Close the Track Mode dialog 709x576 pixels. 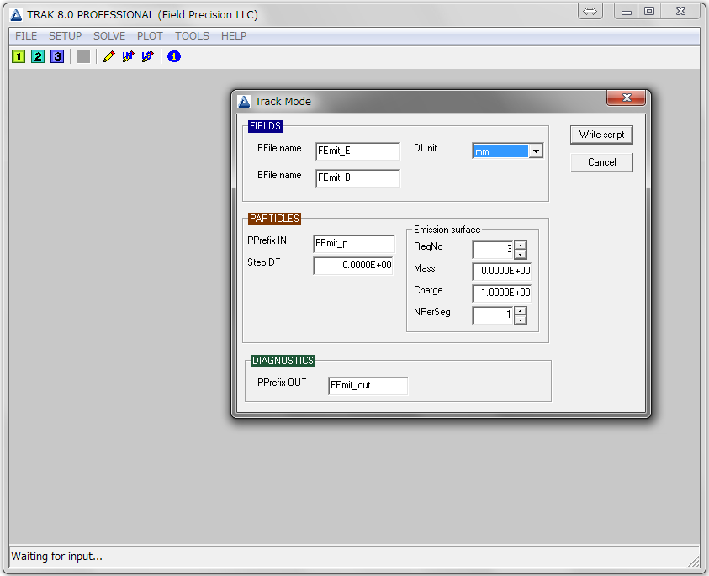tap(627, 98)
